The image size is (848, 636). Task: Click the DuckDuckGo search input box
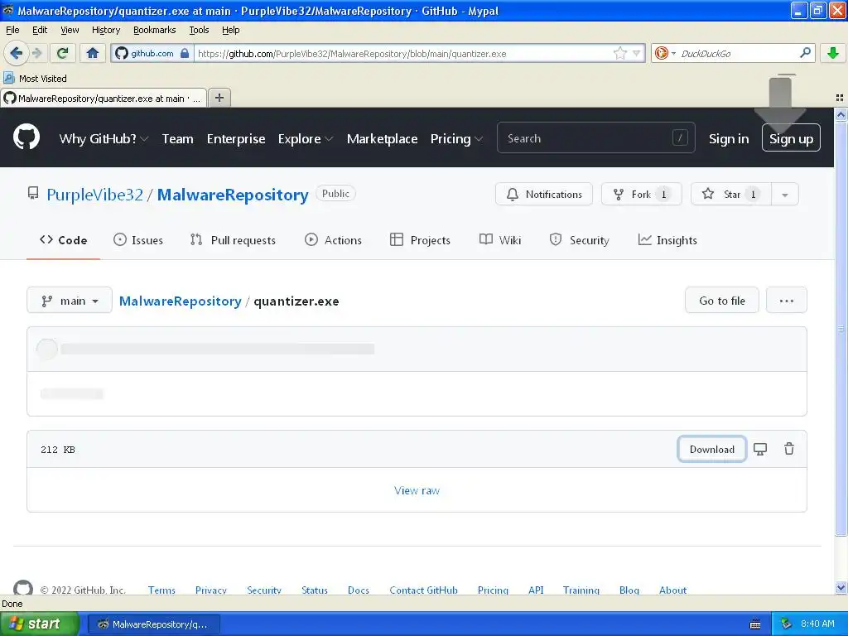click(738, 53)
